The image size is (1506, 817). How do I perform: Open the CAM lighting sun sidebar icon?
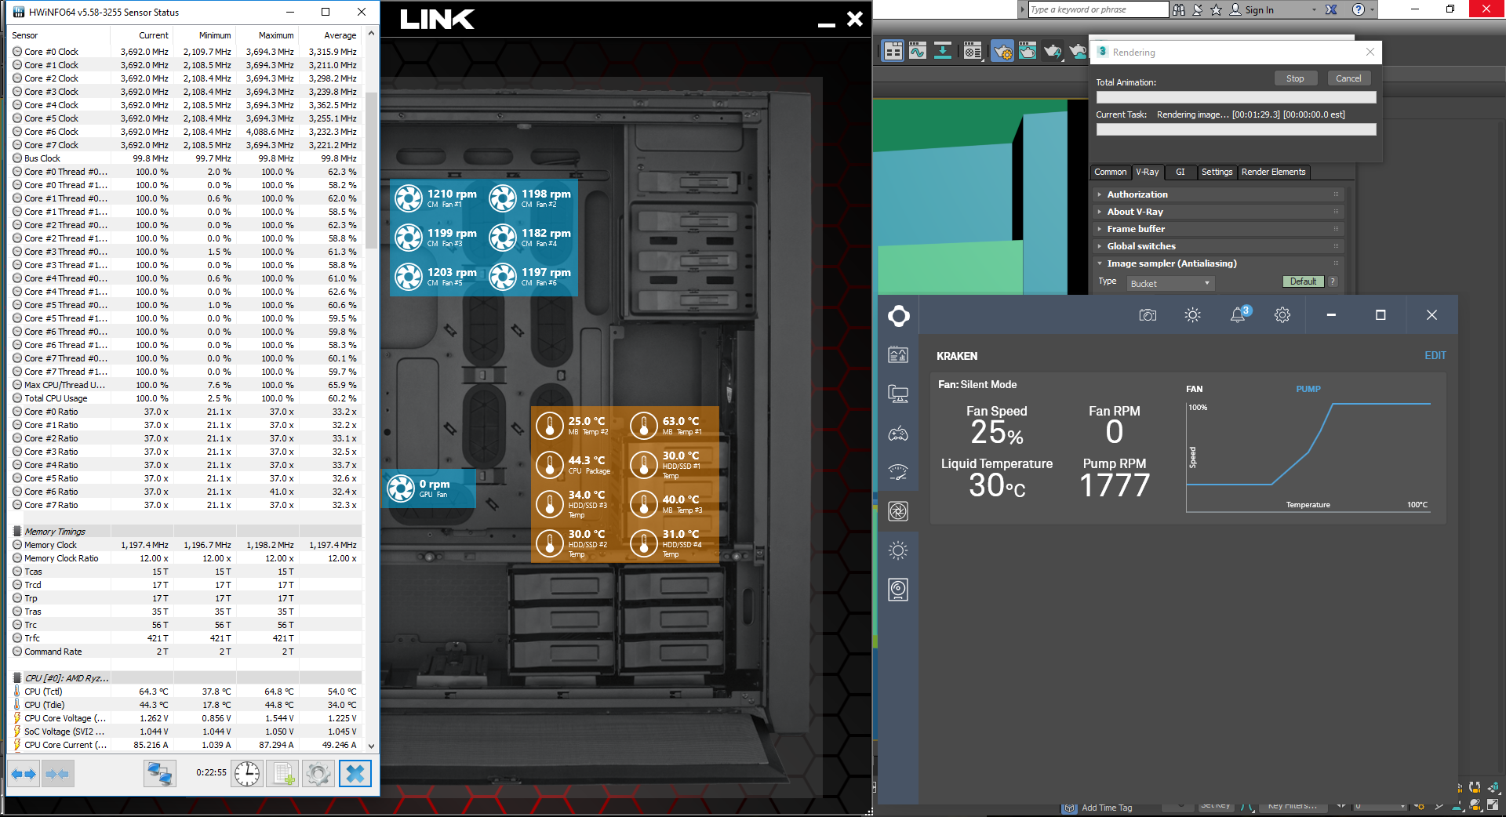pyautogui.click(x=898, y=550)
